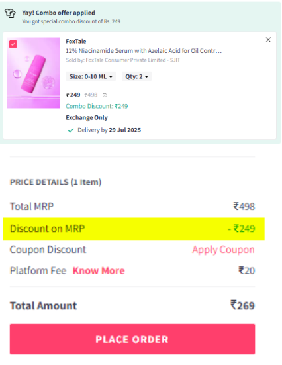282x365 pixels.
Task: Open the Size: 0-10 ML dropdown
Action: tap(91, 76)
